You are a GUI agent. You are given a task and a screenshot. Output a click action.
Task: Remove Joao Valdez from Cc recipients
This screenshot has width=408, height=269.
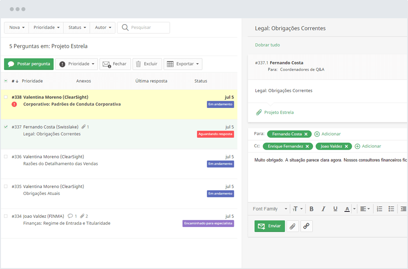pyautogui.click(x=346, y=146)
